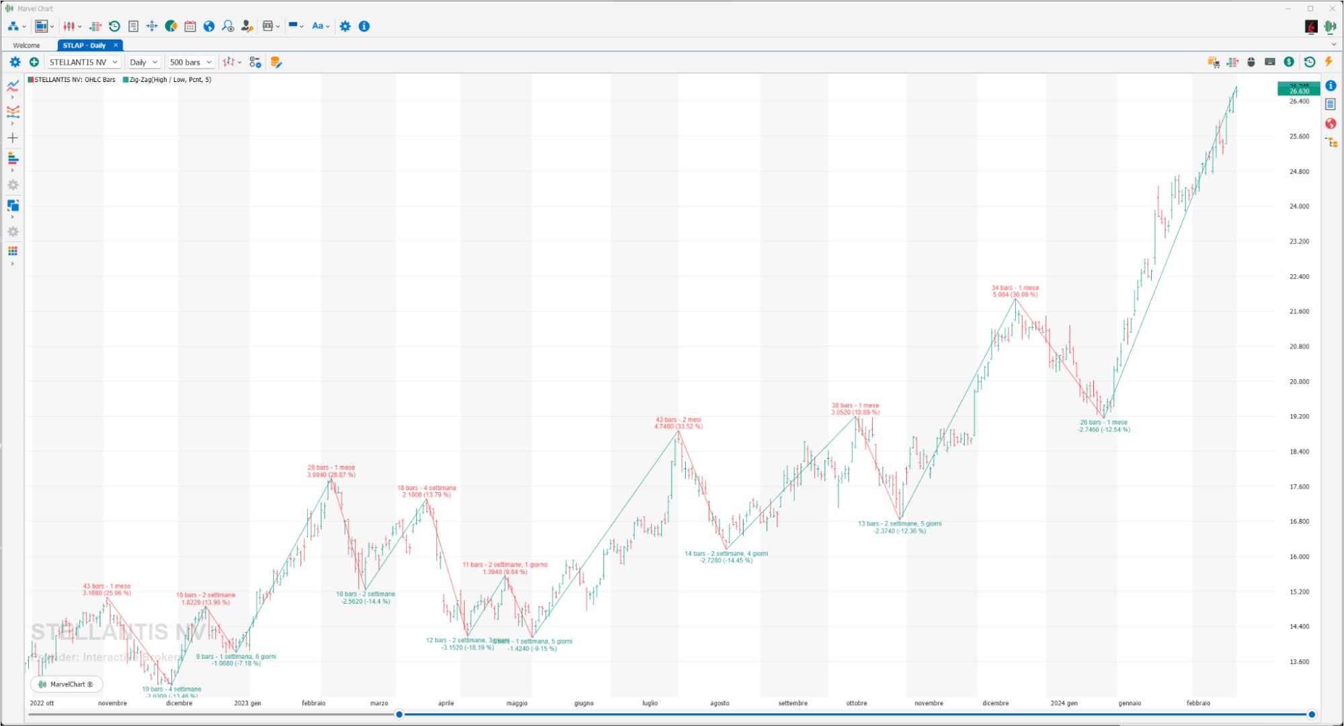Click the '13 bars - 2 settimane, 5 giorni' label
Image resolution: width=1344 pixels, height=726 pixels.
point(900,524)
